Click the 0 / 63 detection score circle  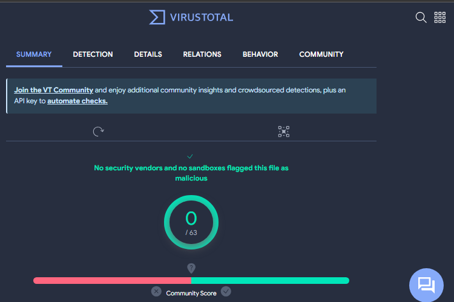tap(191, 222)
